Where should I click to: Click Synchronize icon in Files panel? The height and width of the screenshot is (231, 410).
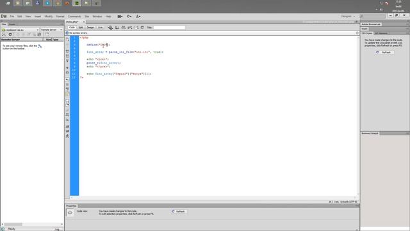click(x=39, y=35)
